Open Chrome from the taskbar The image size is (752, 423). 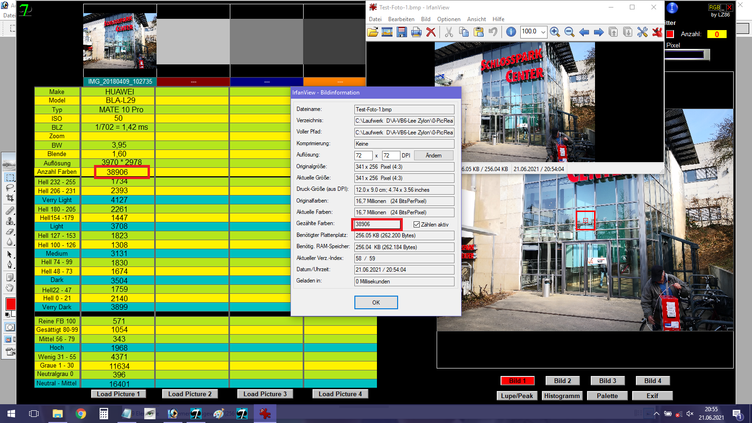[81, 414]
